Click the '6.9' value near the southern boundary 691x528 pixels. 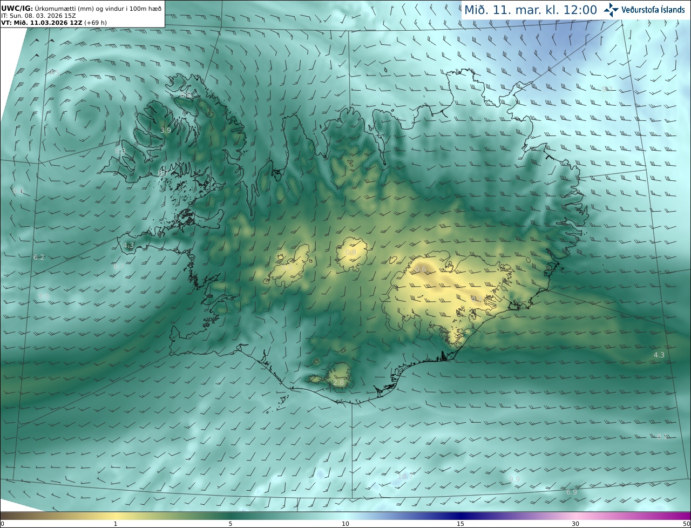pyautogui.click(x=572, y=492)
